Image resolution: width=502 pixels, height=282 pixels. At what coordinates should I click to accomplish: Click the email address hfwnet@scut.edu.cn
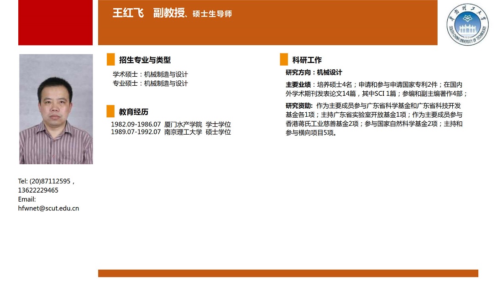click(x=48, y=209)
